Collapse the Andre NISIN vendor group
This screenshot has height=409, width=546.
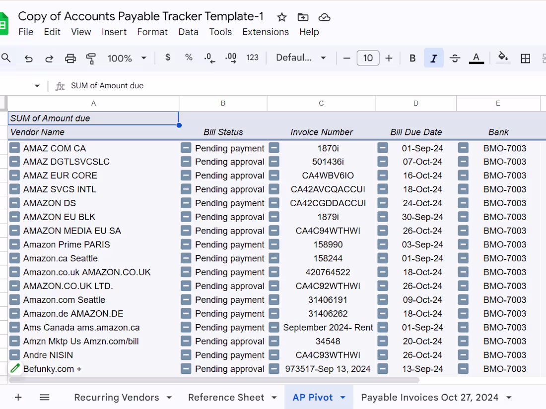(x=14, y=355)
